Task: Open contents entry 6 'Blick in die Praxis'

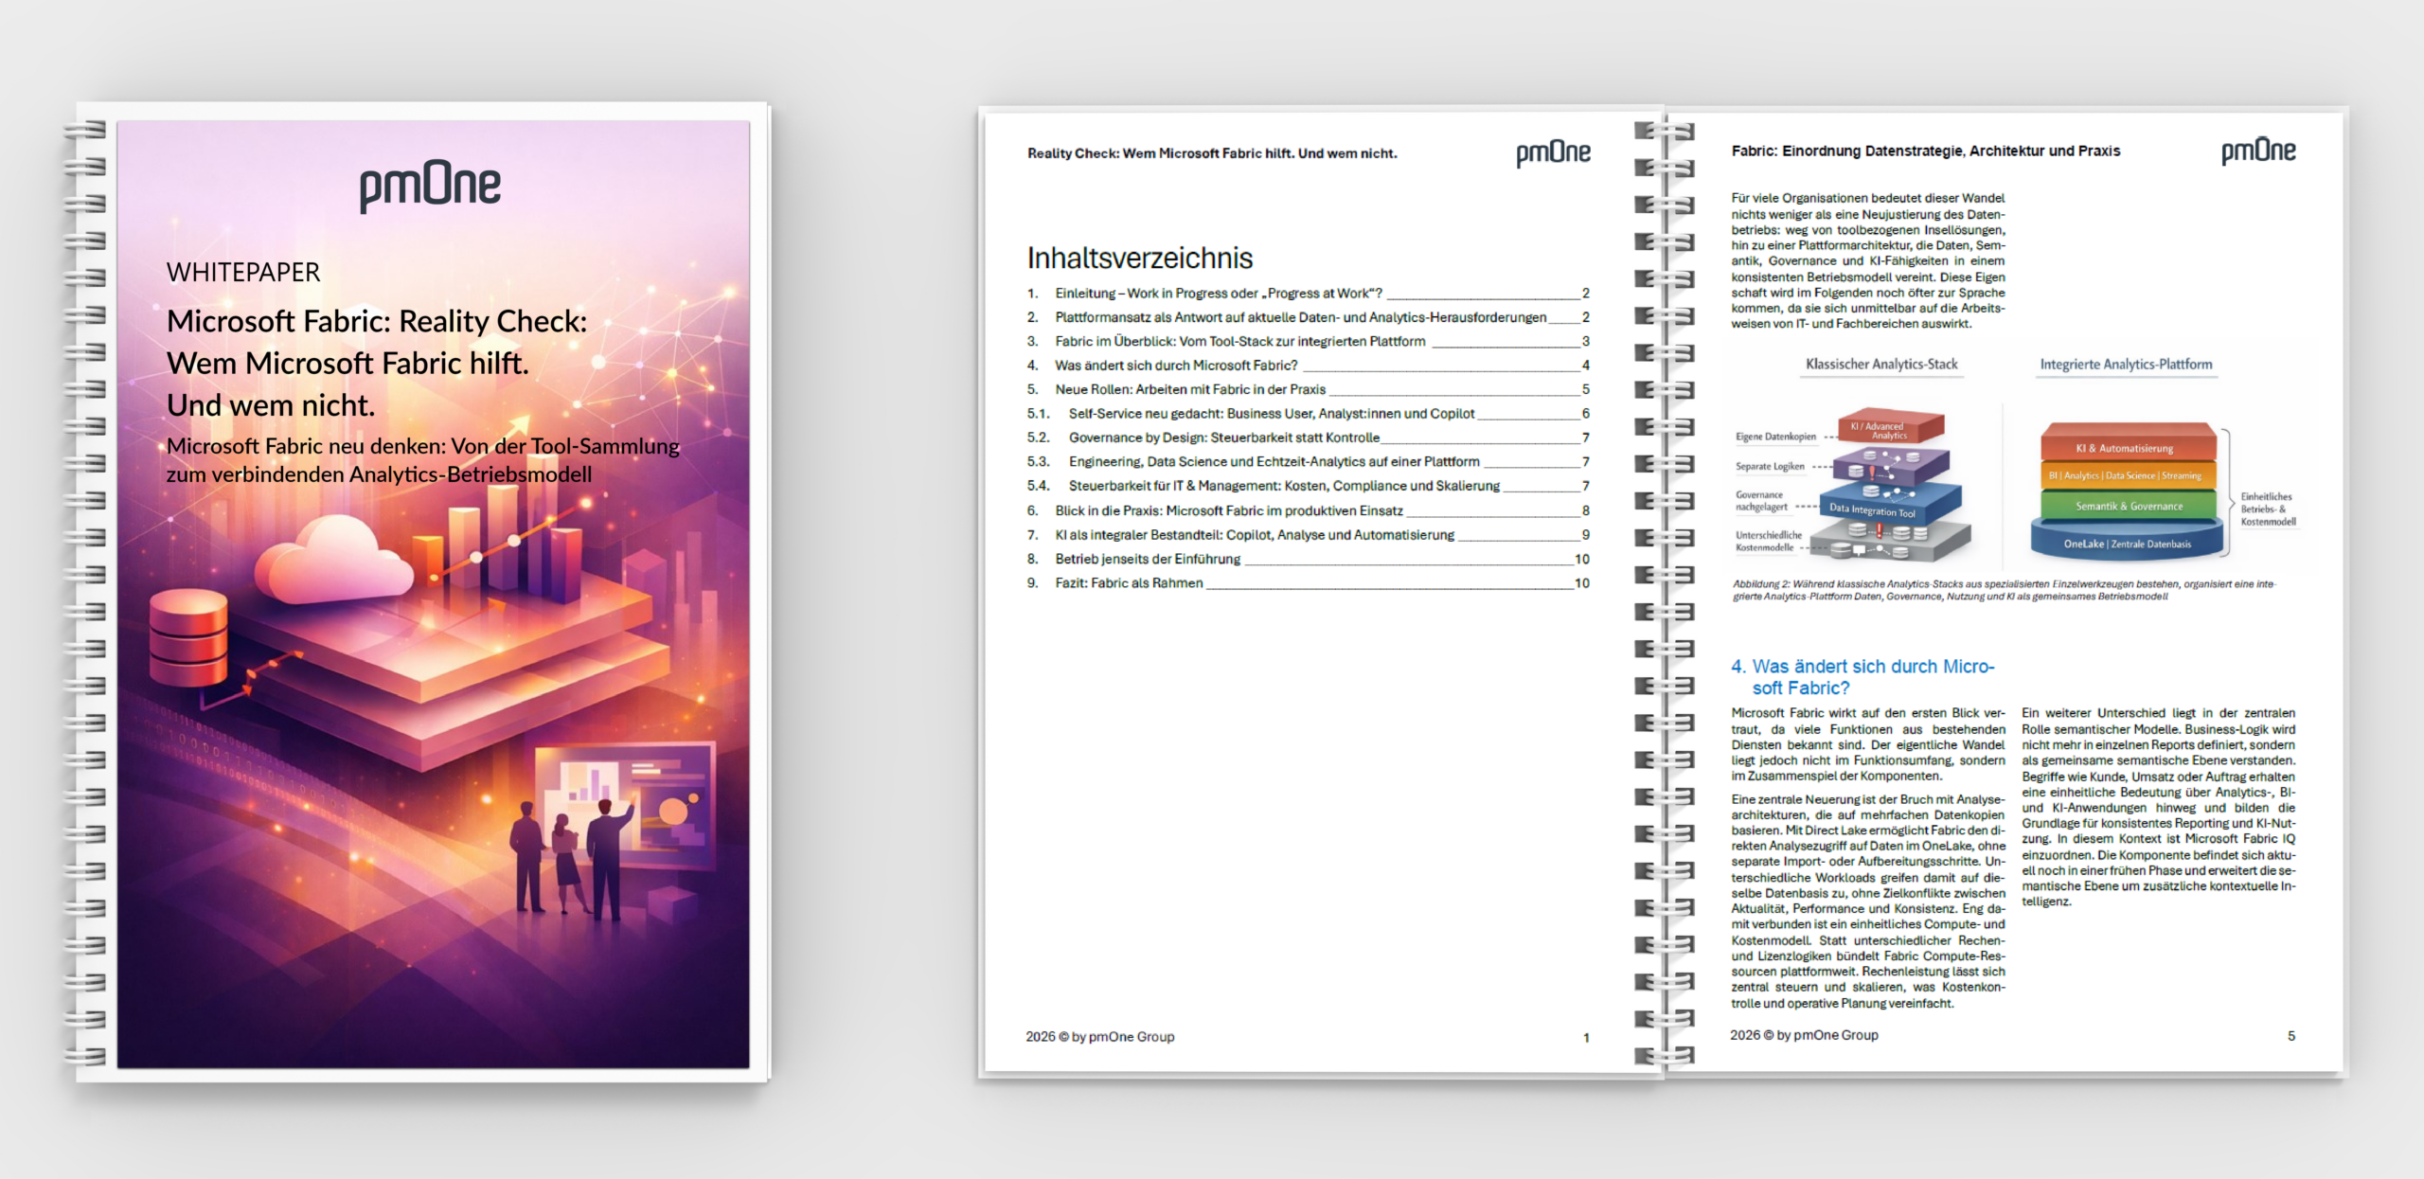Action: point(1309,510)
